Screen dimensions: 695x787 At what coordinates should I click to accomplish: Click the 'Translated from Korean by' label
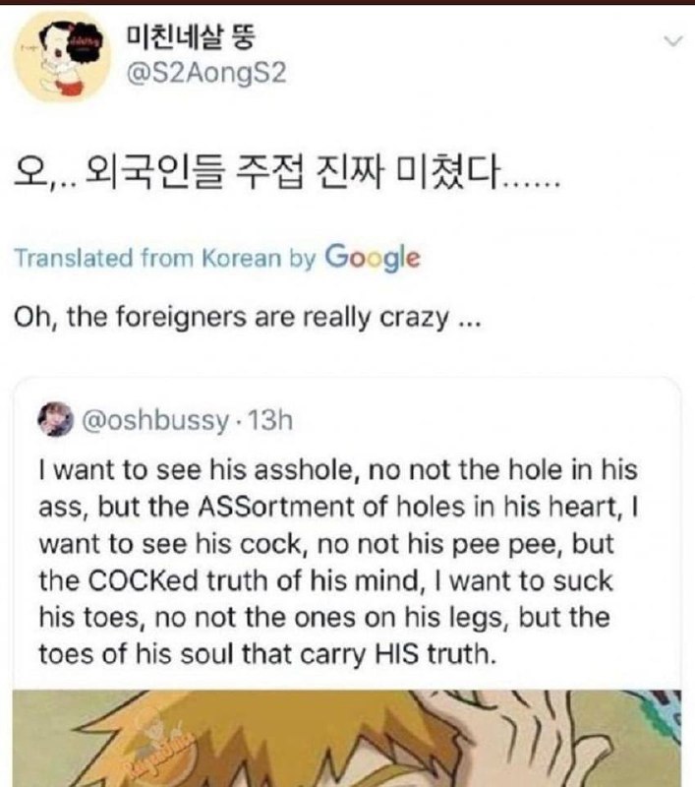[165, 258]
